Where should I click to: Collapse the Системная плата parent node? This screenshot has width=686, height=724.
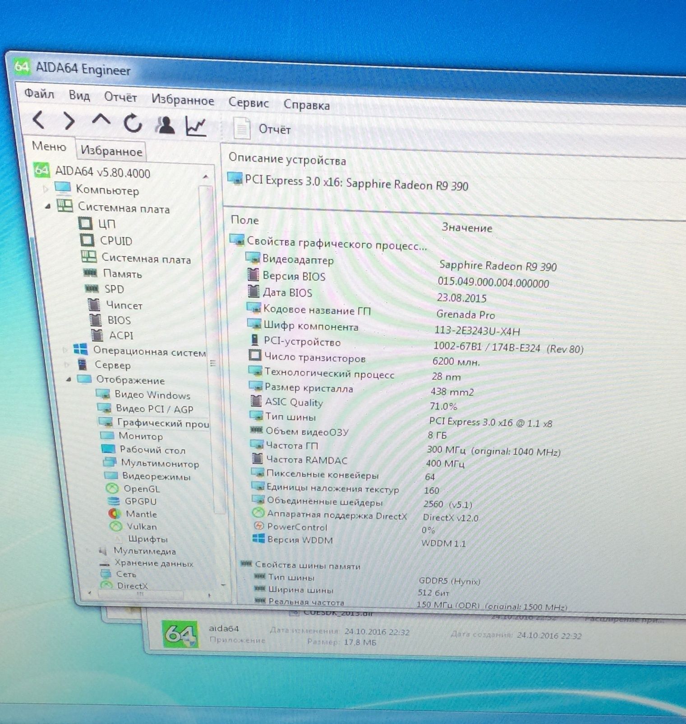[x=48, y=206]
